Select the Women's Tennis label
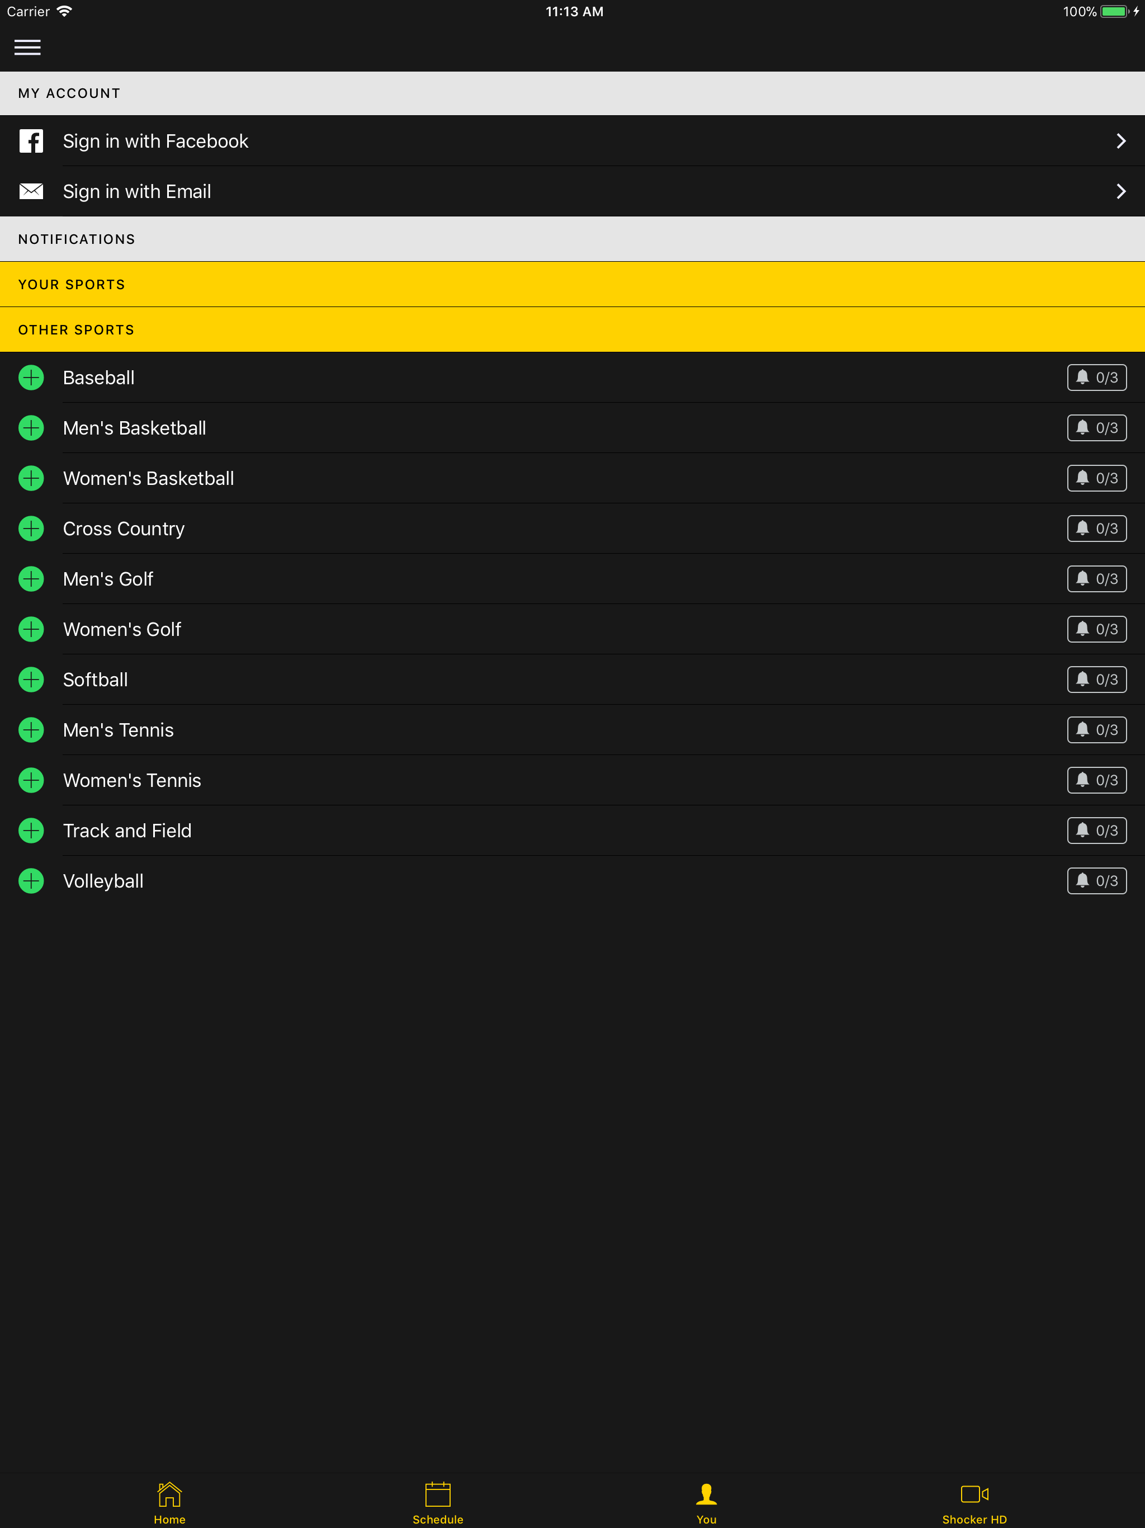Viewport: 1145px width, 1528px height. tap(132, 781)
